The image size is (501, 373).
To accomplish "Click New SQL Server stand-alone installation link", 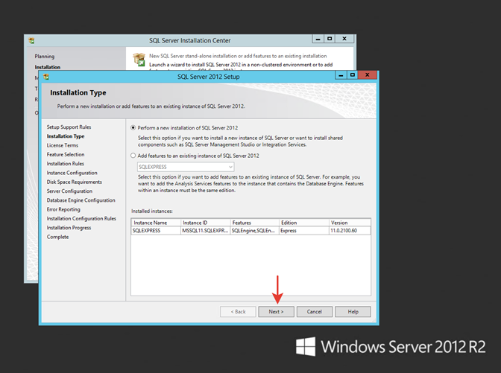I will pos(238,56).
